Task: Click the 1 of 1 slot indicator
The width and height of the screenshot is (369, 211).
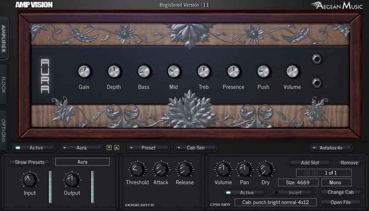Action: [324, 173]
